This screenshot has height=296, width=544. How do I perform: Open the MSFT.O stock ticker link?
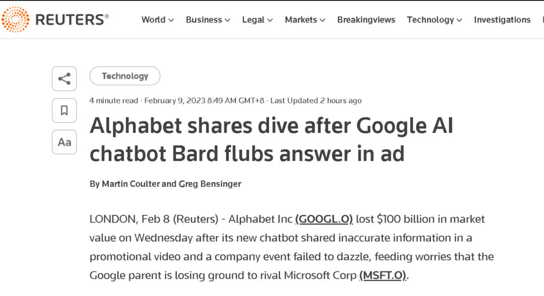[382, 275]
